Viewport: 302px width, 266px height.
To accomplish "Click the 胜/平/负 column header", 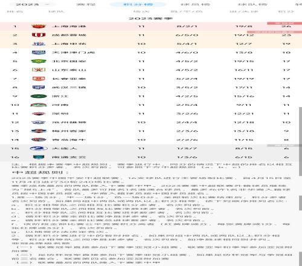I will coord(187,11).
